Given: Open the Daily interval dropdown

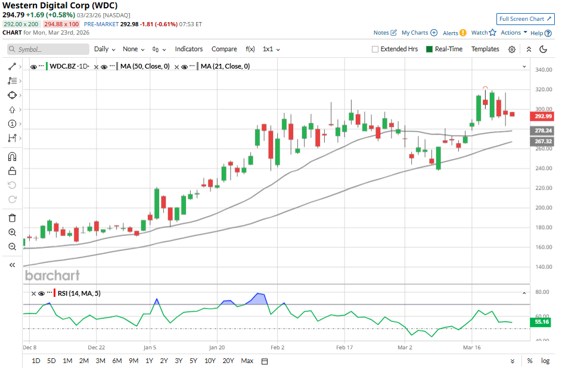Looking at the screenshot, I should [x=104, y=49].
